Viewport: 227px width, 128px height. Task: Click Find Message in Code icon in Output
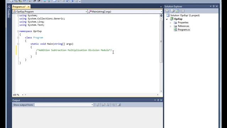coord(98,105)
